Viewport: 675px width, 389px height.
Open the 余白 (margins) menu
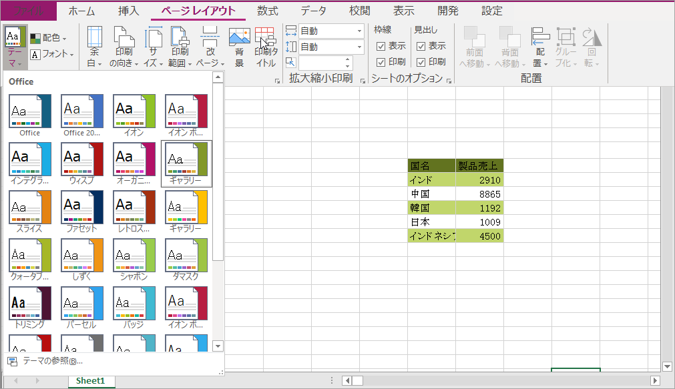(x=94, y=47)
